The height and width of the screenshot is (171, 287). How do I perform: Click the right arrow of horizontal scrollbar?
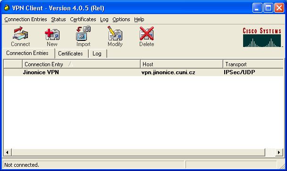click(279, 152)
